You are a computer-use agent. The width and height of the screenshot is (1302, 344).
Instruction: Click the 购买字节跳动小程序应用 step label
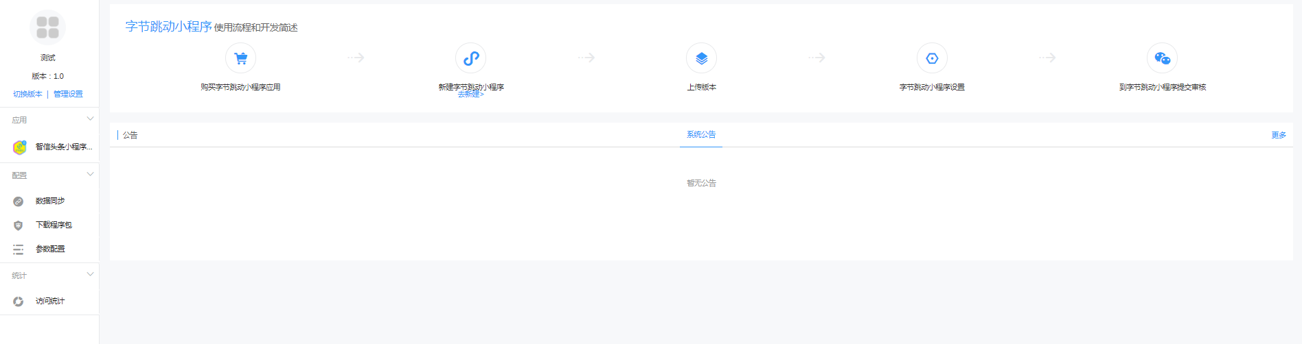[x=240, y=87]
